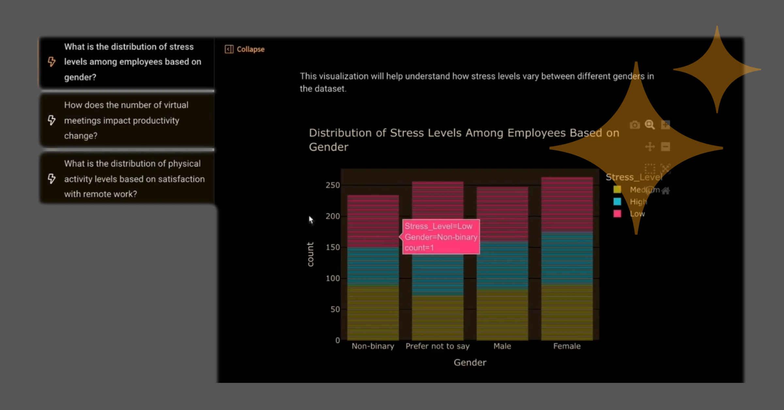The image size is (784, 410).
Task: Toggle Low trace via pink legend swatch
Action: click(617, 214)
